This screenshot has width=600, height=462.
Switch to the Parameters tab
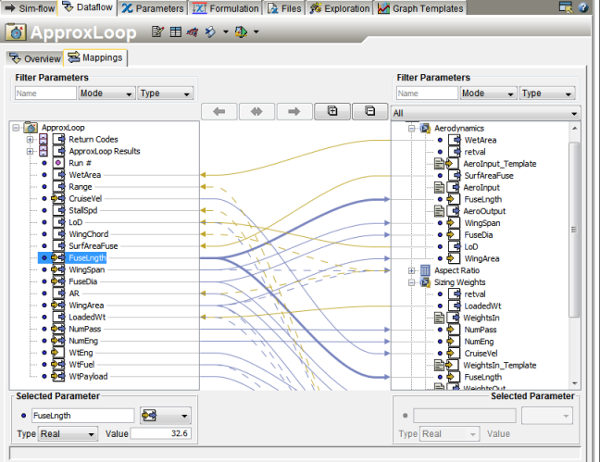click(x=153, y=7)
